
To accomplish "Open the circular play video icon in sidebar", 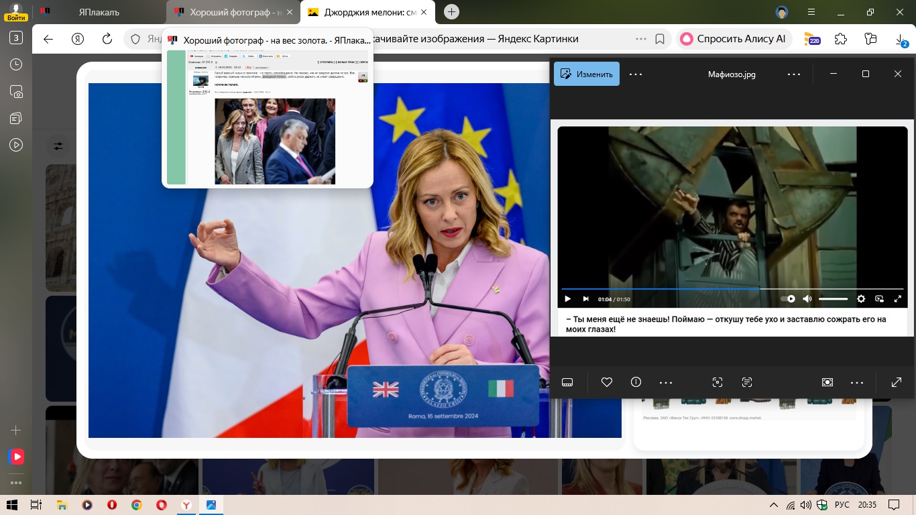I will [x=16, y=145].
